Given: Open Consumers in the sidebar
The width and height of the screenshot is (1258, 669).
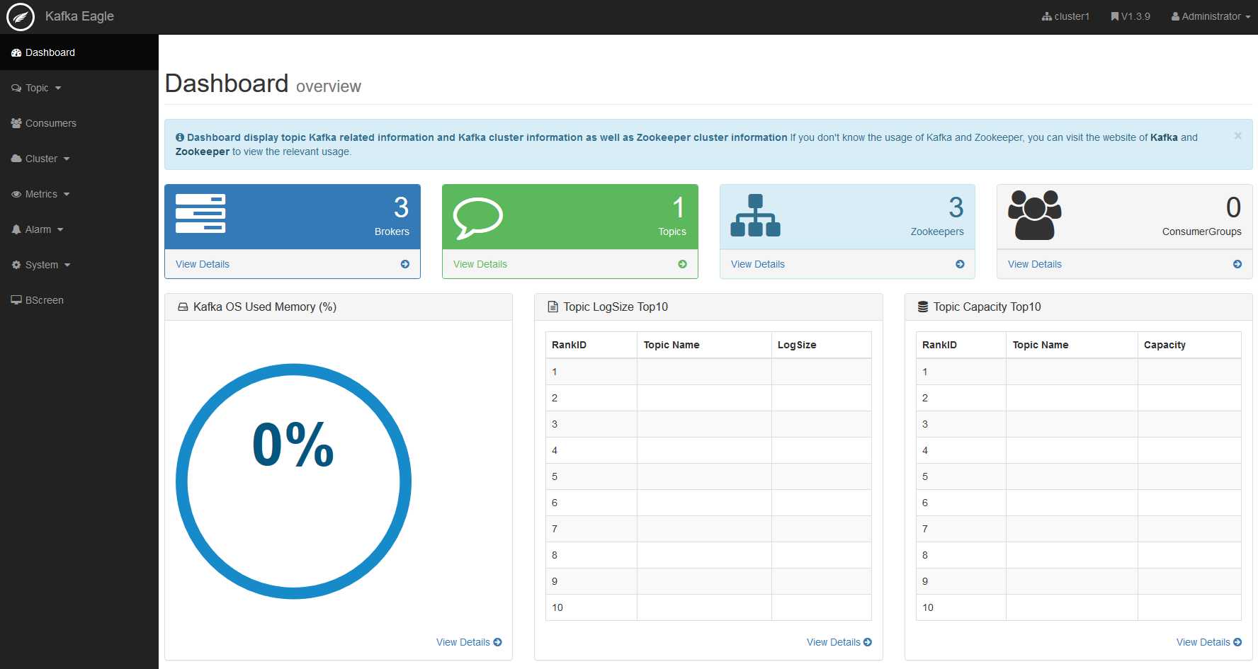Looking at the screenshot, I should [x=79, y=123].
